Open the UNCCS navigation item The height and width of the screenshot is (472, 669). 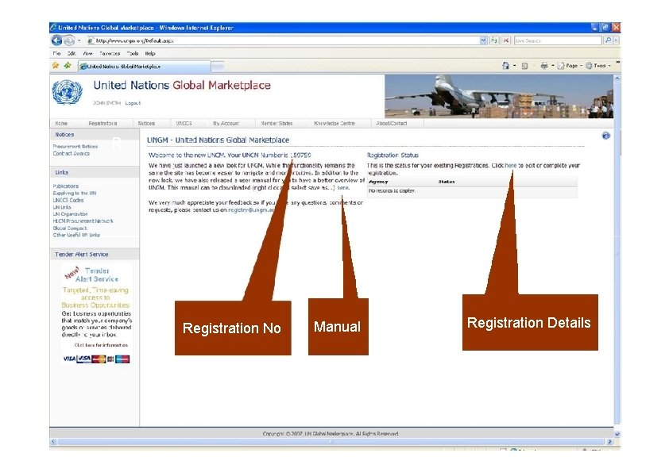184,123
